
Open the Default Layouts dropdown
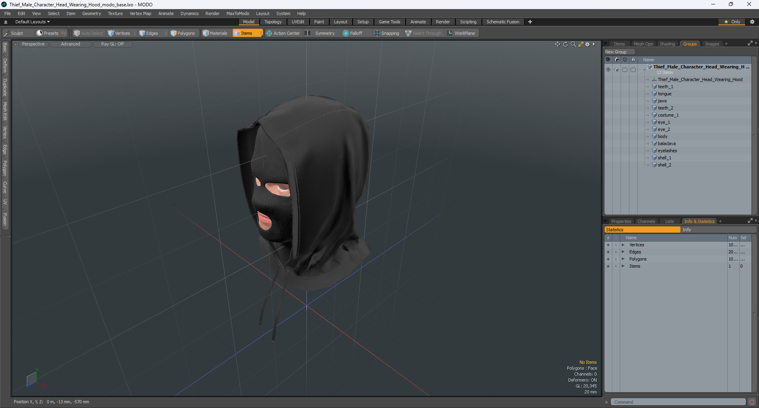coord(32,22)
